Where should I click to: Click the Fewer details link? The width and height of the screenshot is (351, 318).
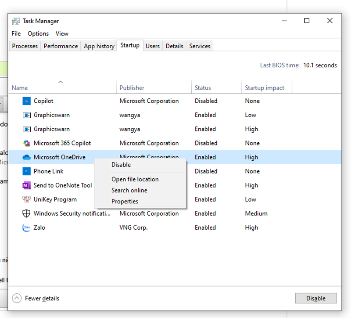tap(42, 299)
